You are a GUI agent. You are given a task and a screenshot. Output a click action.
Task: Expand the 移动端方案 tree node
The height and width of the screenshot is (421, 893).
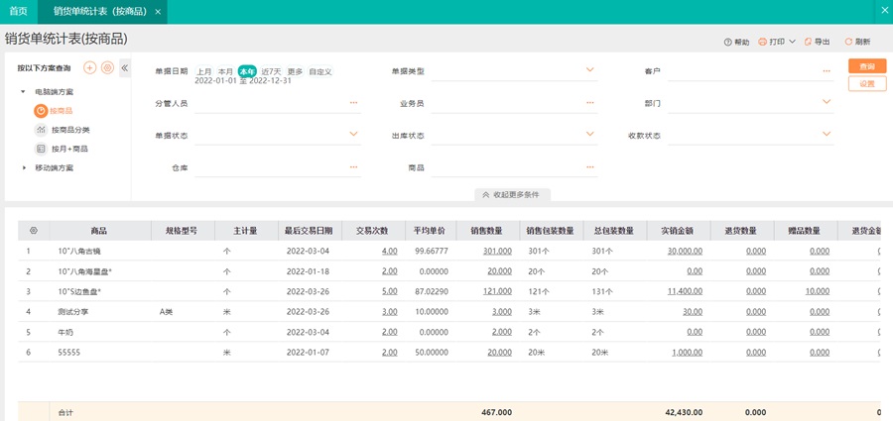click(24, 167)
